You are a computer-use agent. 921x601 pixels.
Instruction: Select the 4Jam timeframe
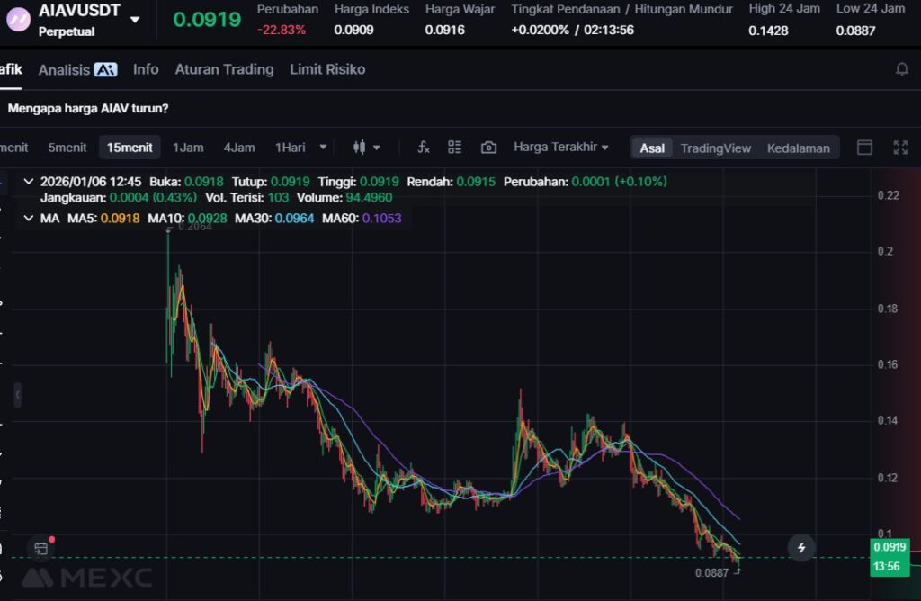click(239, 148)
